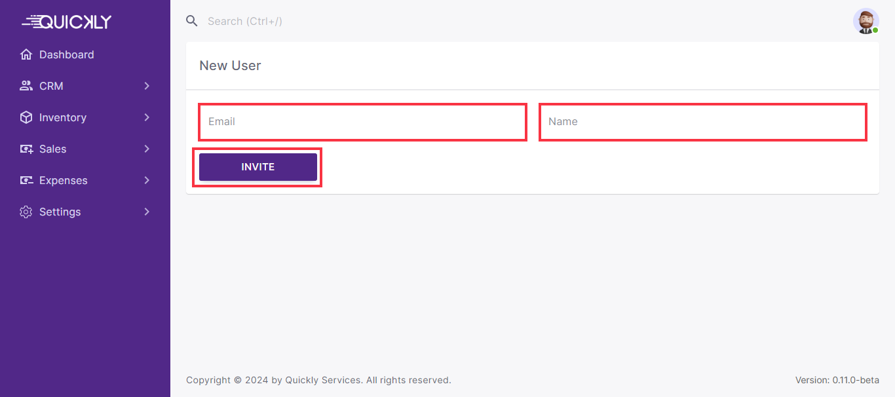The width and height of the screenshot is (895, 397).
Task: Click into the Search box
Action: 328,21
